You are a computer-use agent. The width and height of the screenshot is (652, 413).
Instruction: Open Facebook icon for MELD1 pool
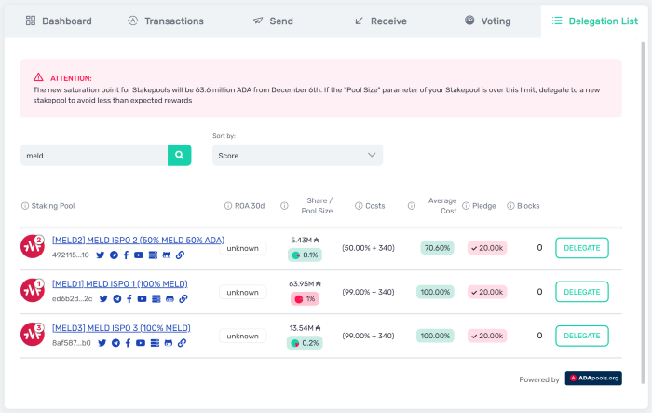click(129, 298)
